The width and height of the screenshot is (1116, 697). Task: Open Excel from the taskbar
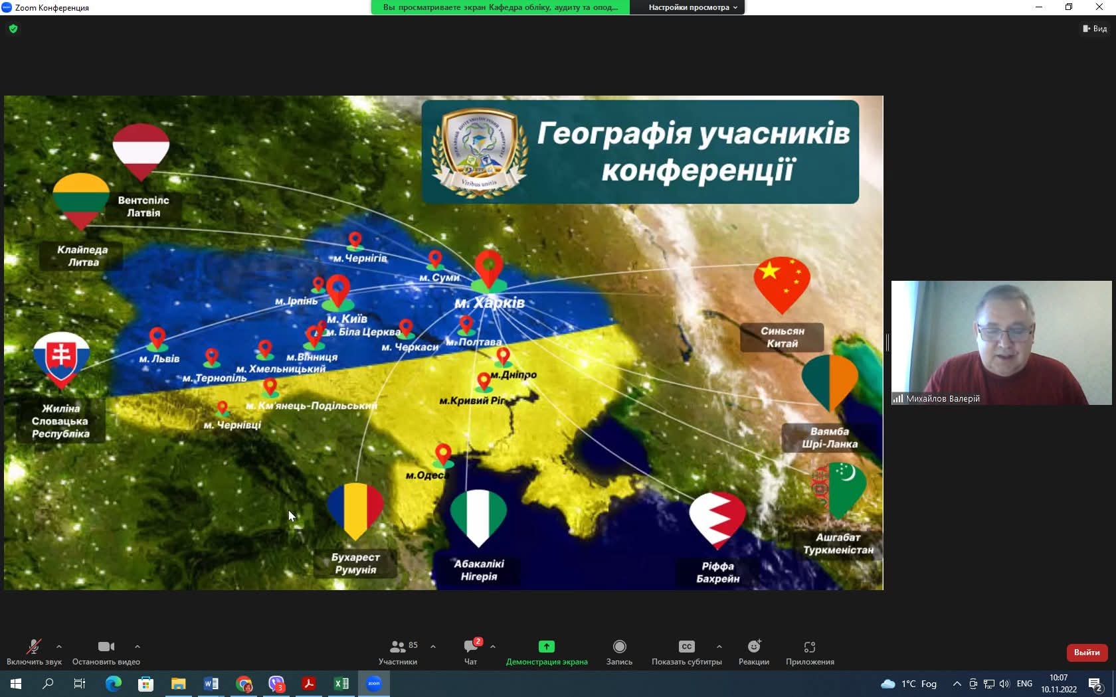[x=341, y=684]
